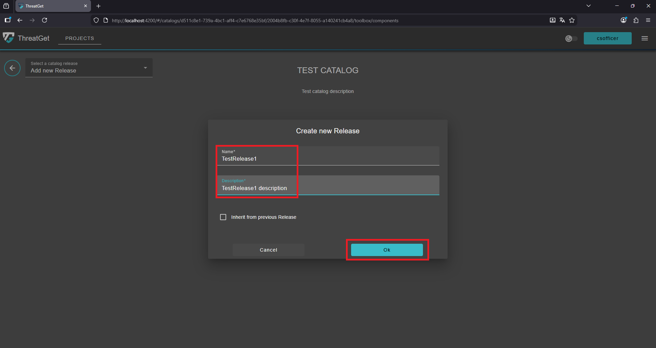Click the ThreatGet logo icon
The width and height of the screenshot is (656, 348).
[x=9, y=38]
